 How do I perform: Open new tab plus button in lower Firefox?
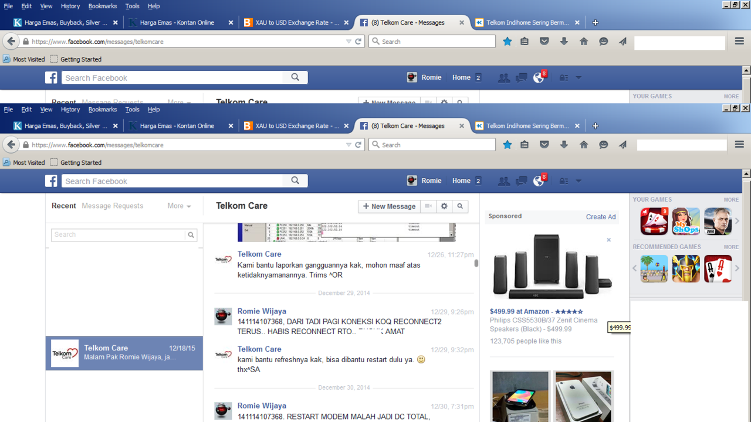coord(596,126)
